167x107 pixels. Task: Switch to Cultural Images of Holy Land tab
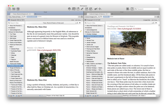pos(99,14)
